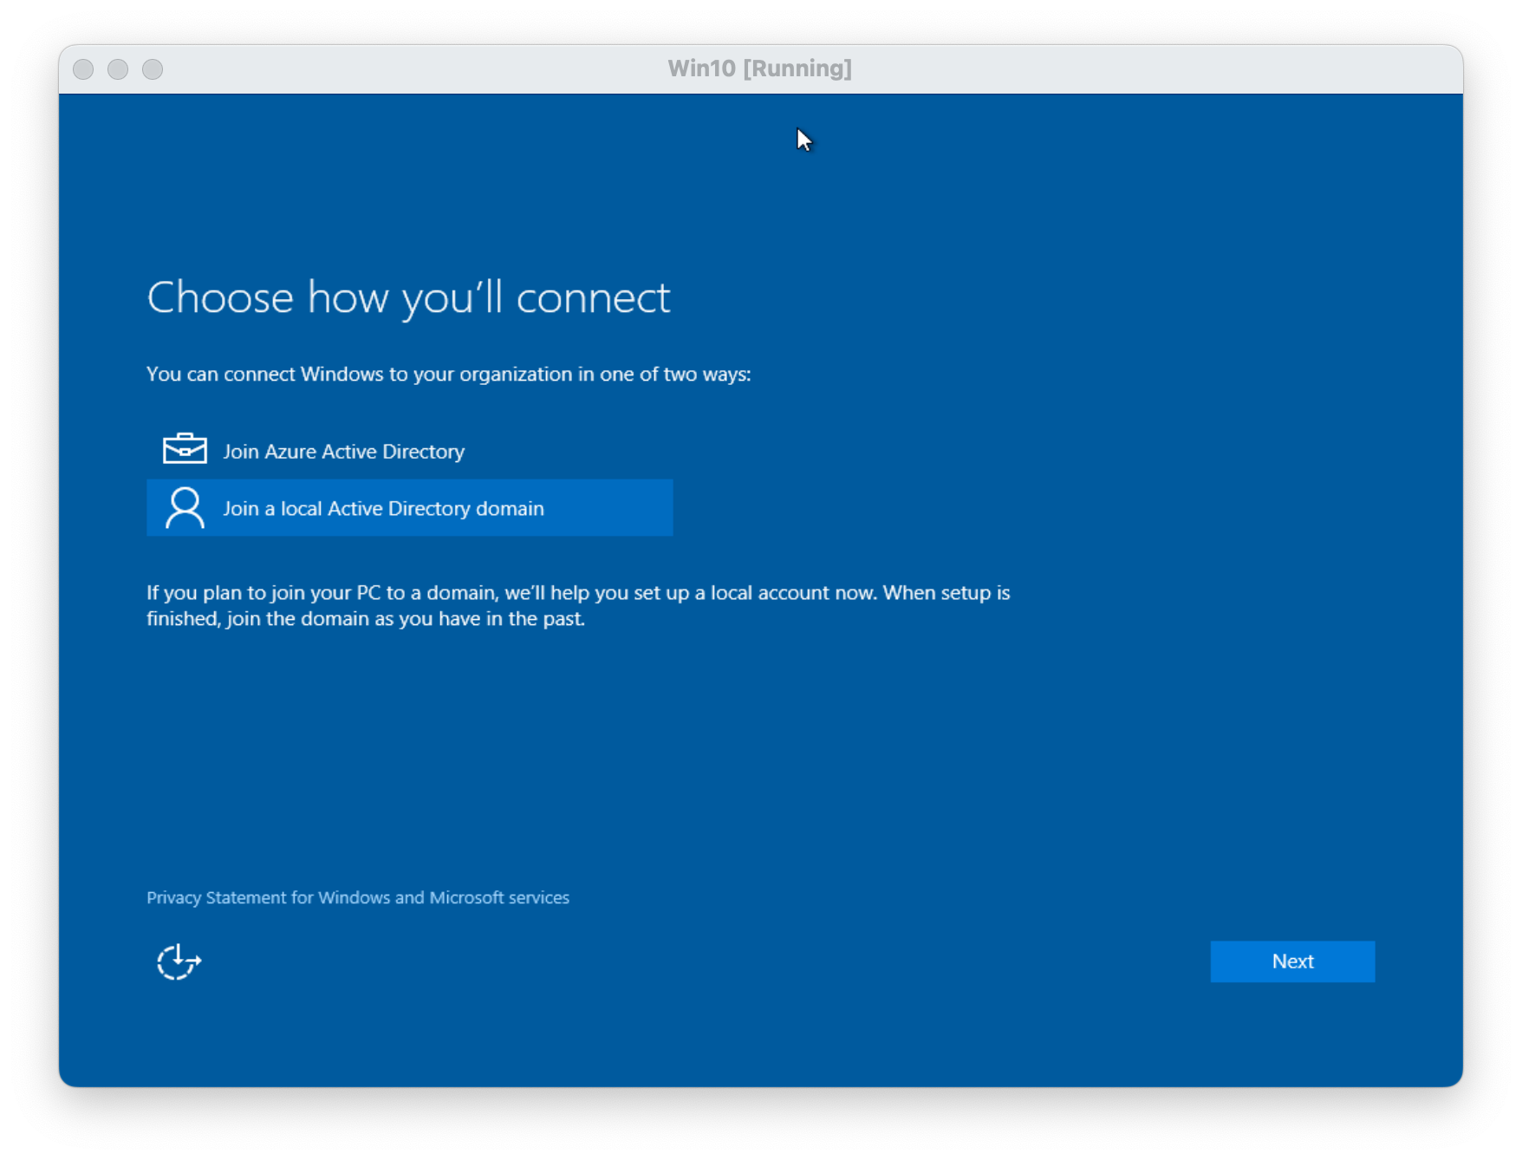
Task: Open the Ease of Access icon
Action: [x=179, y=961]
